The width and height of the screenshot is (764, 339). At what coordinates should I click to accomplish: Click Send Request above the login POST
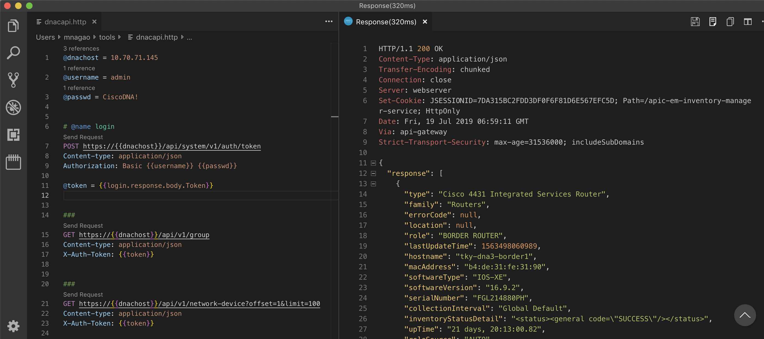[83, 137]
